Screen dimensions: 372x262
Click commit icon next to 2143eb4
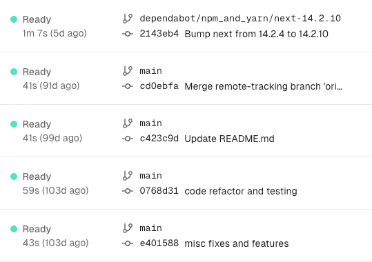point(128,34)
